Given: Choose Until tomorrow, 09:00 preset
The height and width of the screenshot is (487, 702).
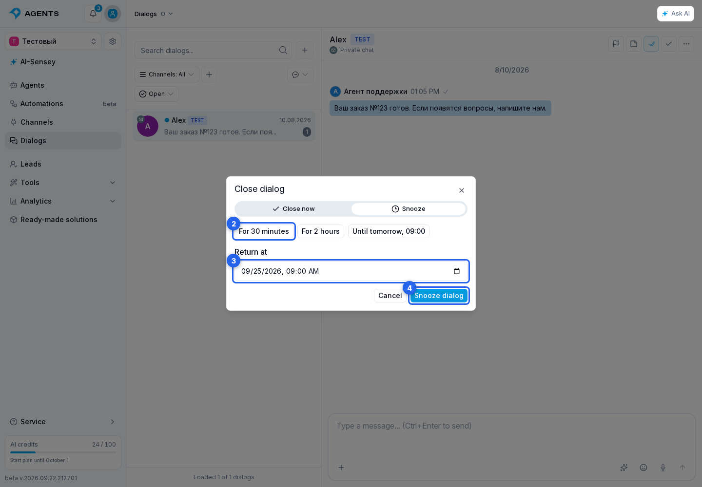Looking at the screenshot, I should (389, 231).
